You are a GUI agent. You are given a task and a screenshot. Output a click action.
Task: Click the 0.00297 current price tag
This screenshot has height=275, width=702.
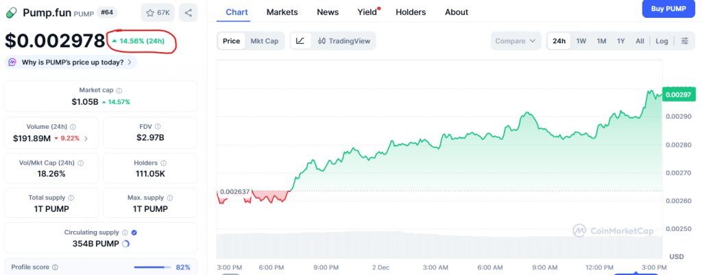(679, 95)
